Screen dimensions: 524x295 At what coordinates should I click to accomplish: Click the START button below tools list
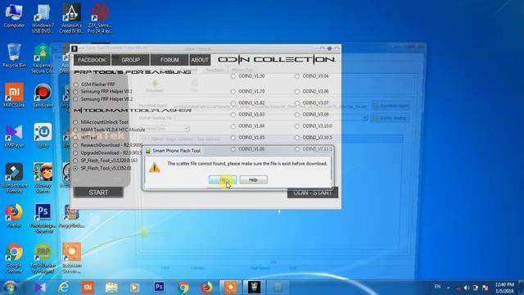coord(98,193)
